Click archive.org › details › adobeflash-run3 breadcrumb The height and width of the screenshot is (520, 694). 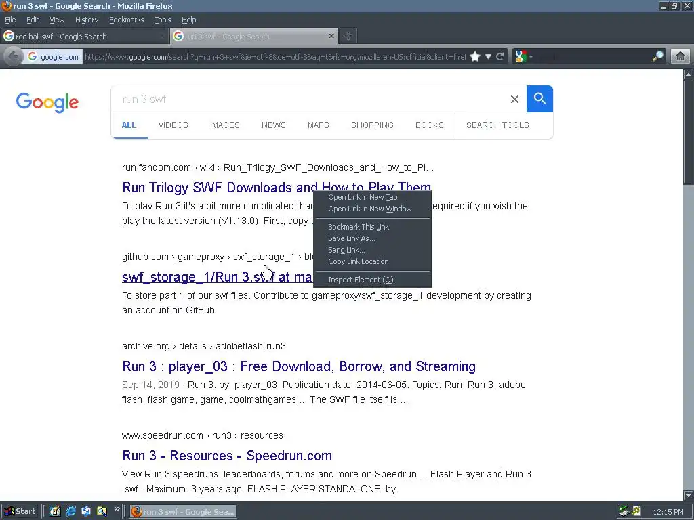pos(204,346)
